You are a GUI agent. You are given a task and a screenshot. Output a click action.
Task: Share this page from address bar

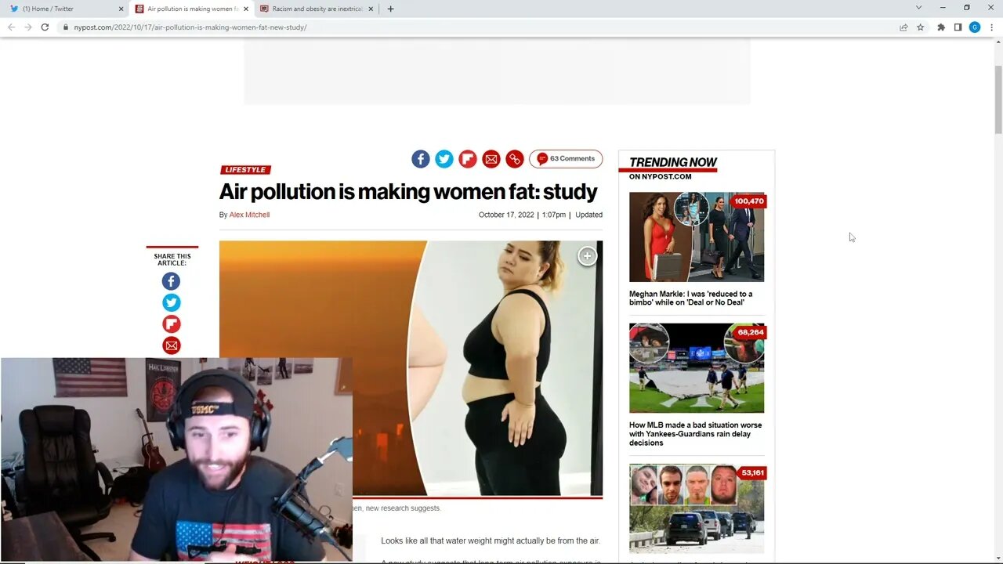pos(903,27)
